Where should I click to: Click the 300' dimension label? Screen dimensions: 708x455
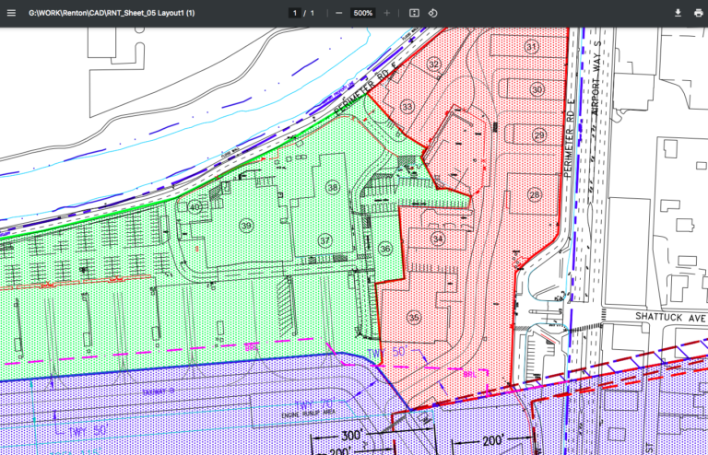click(x=353, y=437)
